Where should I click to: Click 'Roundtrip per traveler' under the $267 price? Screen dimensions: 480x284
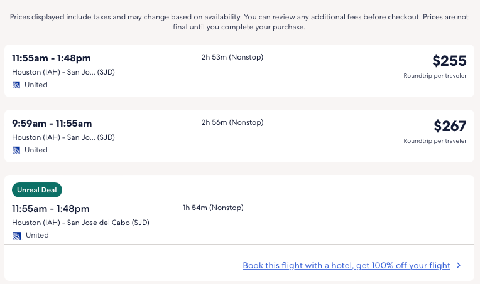pos(435,141)
